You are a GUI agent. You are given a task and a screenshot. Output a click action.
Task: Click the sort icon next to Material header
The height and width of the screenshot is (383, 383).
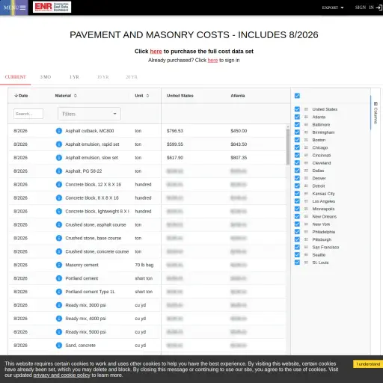pyautogui.click(x=76, y=96)
